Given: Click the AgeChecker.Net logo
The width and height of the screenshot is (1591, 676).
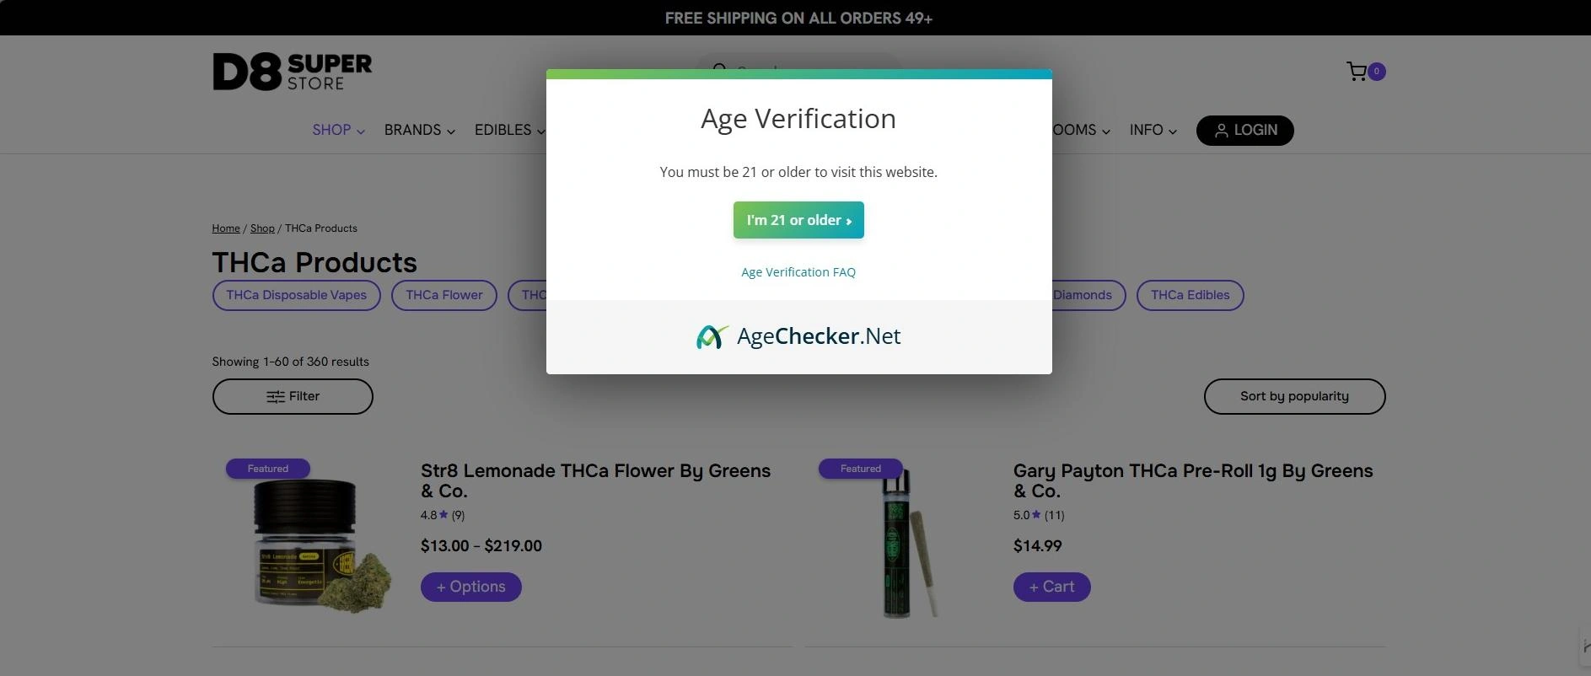Looking at the screenshot, I should point(798,336).
